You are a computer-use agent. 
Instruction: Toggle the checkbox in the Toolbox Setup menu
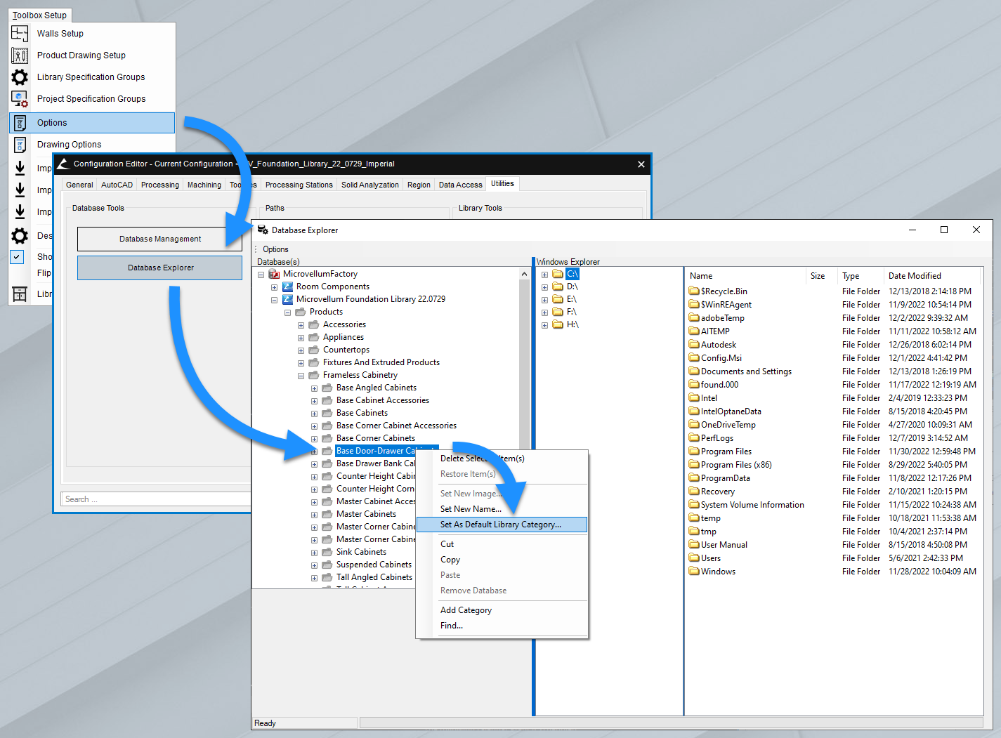[18, 257]
